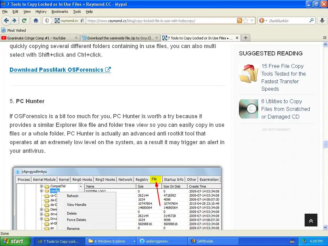
Task: Open the History menu
Action: (41, 12)
